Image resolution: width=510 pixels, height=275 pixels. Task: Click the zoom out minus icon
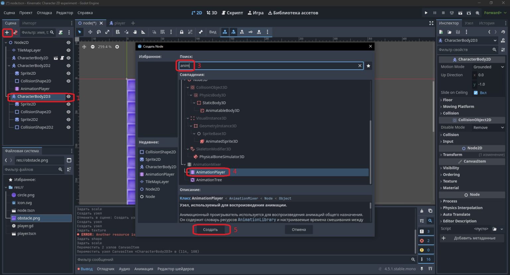click(93, 47)
